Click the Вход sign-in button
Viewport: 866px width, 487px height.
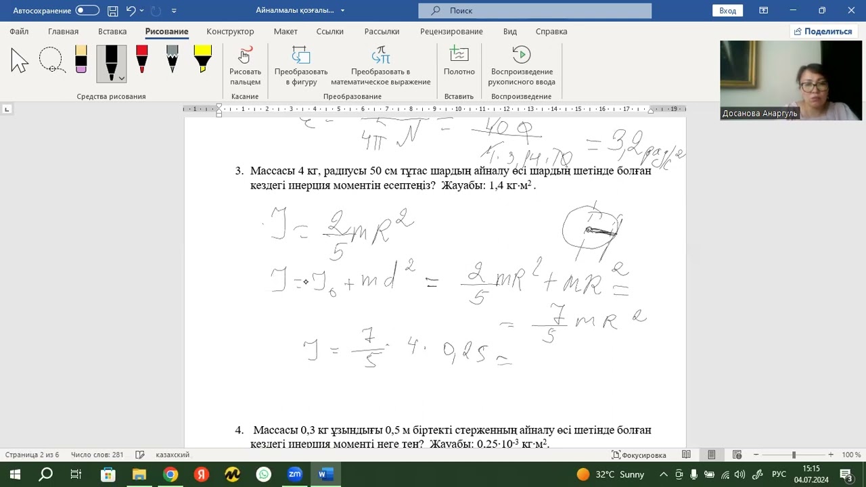coord(728,10)
